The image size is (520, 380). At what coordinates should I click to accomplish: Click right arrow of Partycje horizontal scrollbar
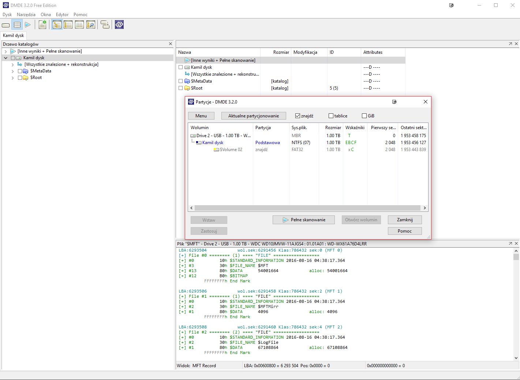[425, 208]
